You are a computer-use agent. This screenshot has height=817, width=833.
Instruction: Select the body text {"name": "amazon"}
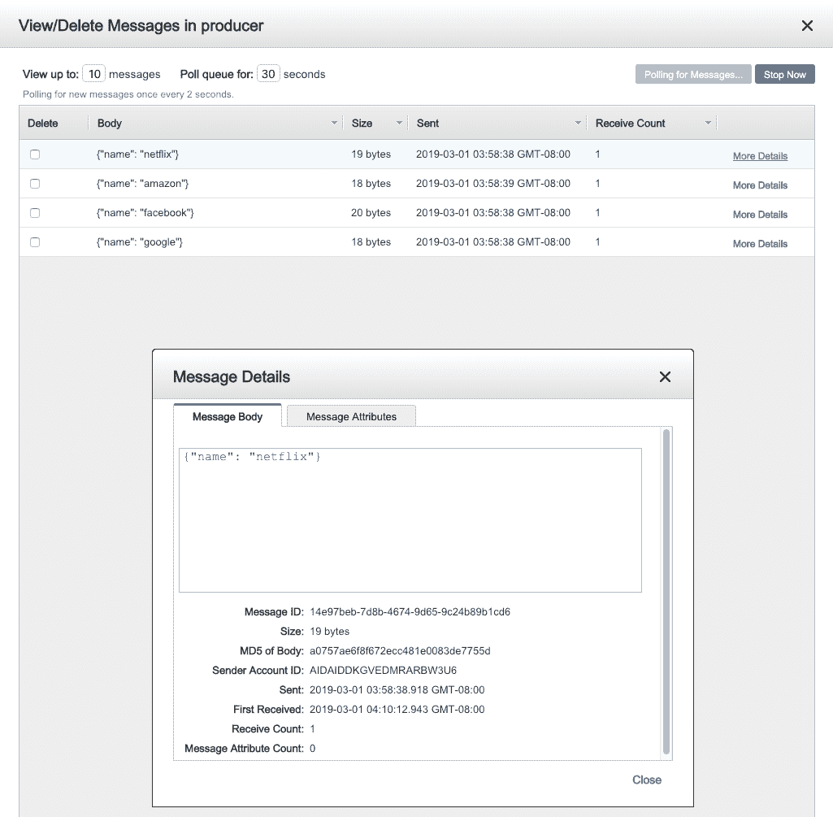click(142, 184)
